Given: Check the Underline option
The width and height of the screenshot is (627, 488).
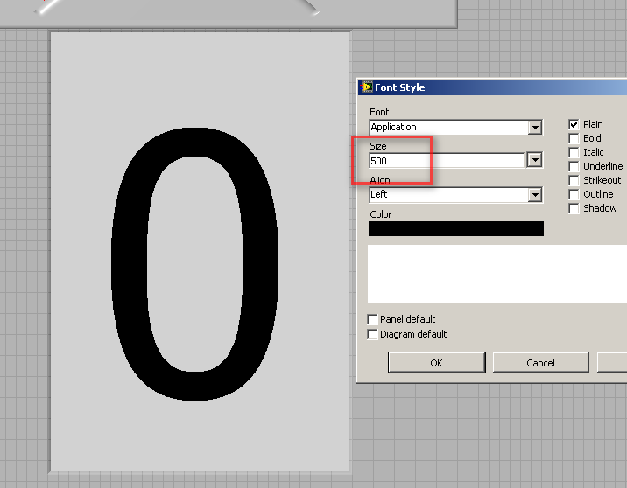Looking at the screenshot, I should point(574,166).
